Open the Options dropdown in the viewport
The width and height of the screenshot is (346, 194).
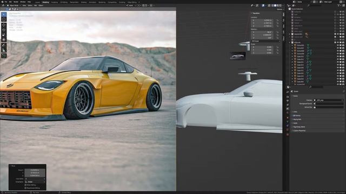click(280, 9)
